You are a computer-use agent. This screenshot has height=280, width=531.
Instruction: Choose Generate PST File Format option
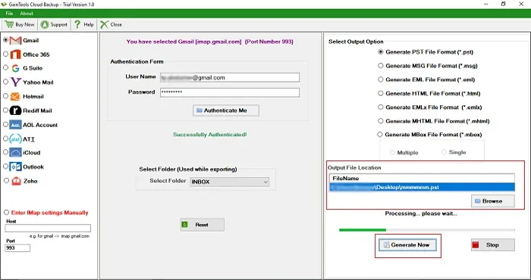[381, 52]
